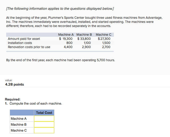Select renovation cost value 4,400
Screen dimensions: 170x137
pos(68,47)
